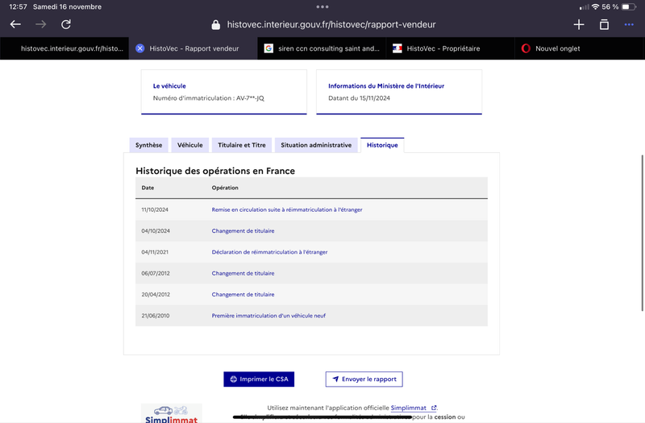The image size is (645, 423).
Task: Go back with the browser back arrow
Action: 15,24
